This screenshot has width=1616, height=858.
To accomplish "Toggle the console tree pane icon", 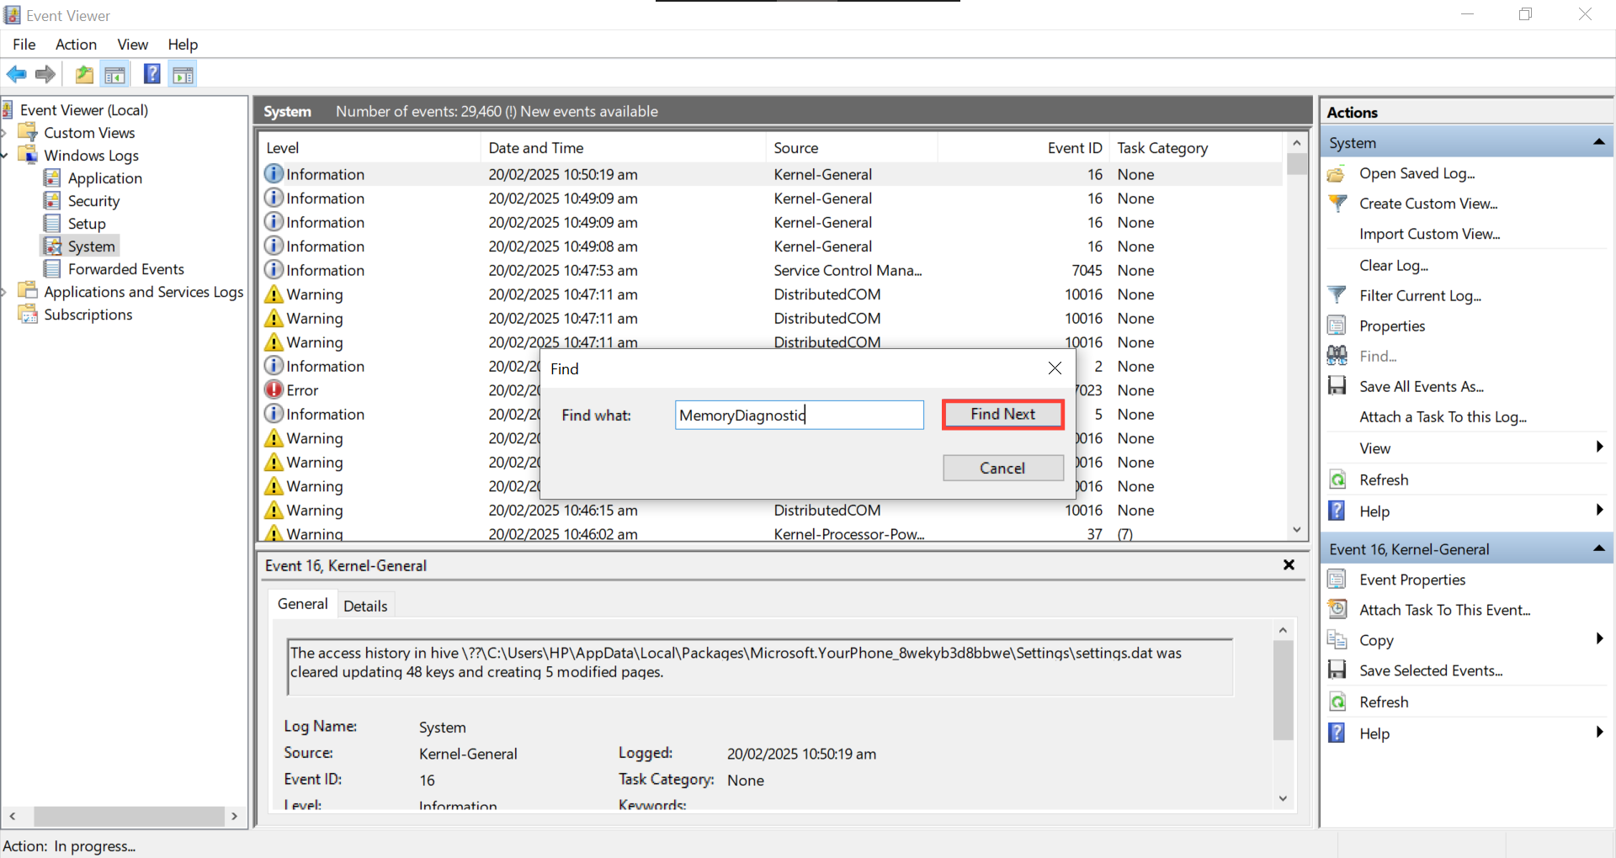I will [115, 75].
